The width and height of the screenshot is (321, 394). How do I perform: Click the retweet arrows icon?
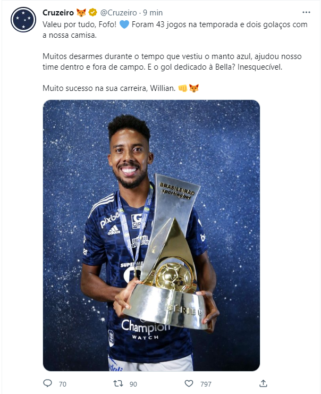pyautogui.click(x=118, y=383)
